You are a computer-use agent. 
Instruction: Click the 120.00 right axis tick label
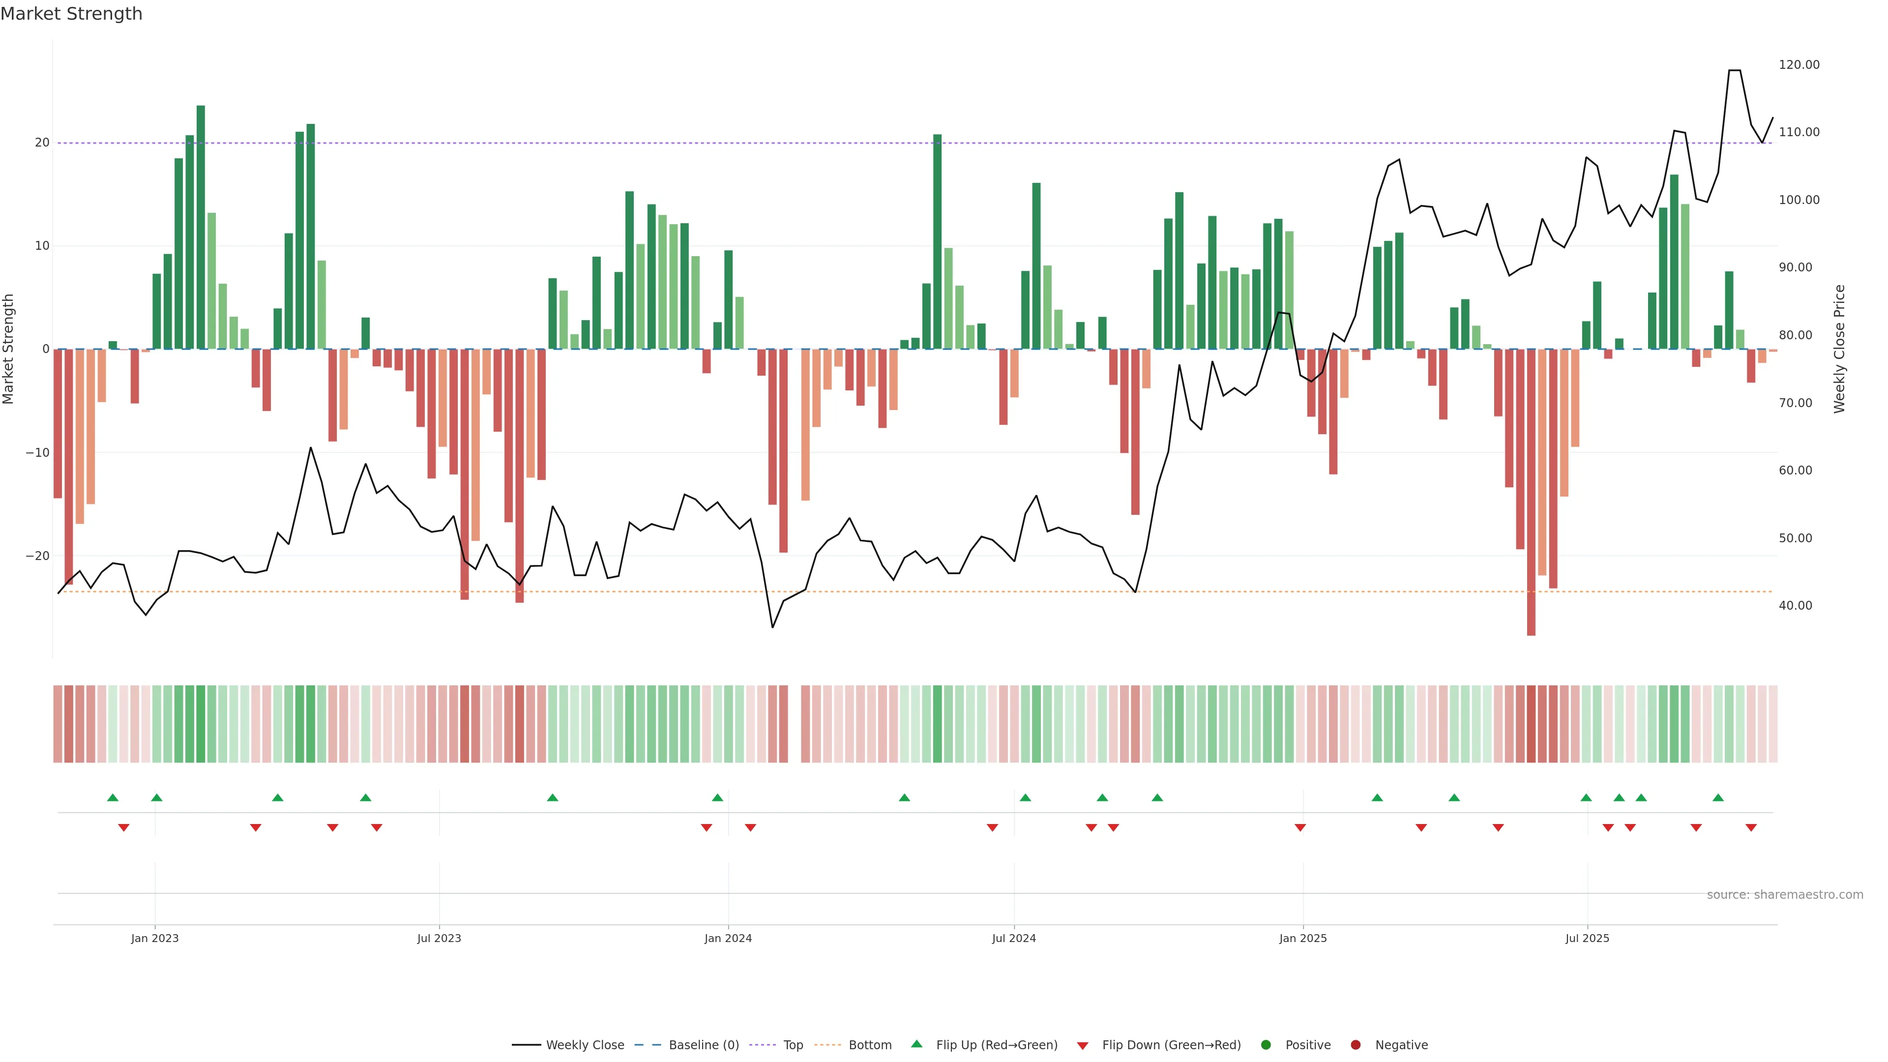point(1799,64)
